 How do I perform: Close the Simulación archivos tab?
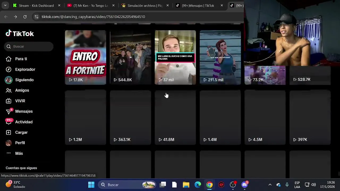168,5
